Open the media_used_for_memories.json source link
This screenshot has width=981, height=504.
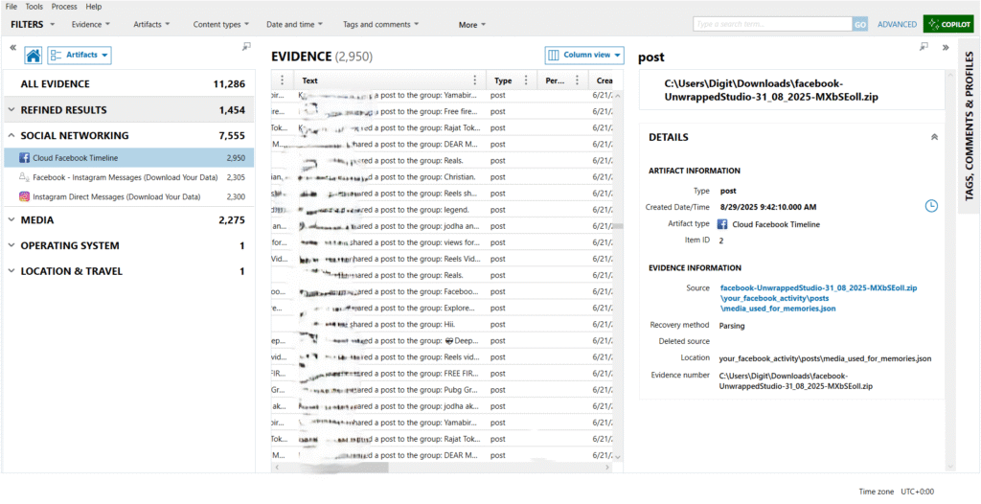point(818,298)
